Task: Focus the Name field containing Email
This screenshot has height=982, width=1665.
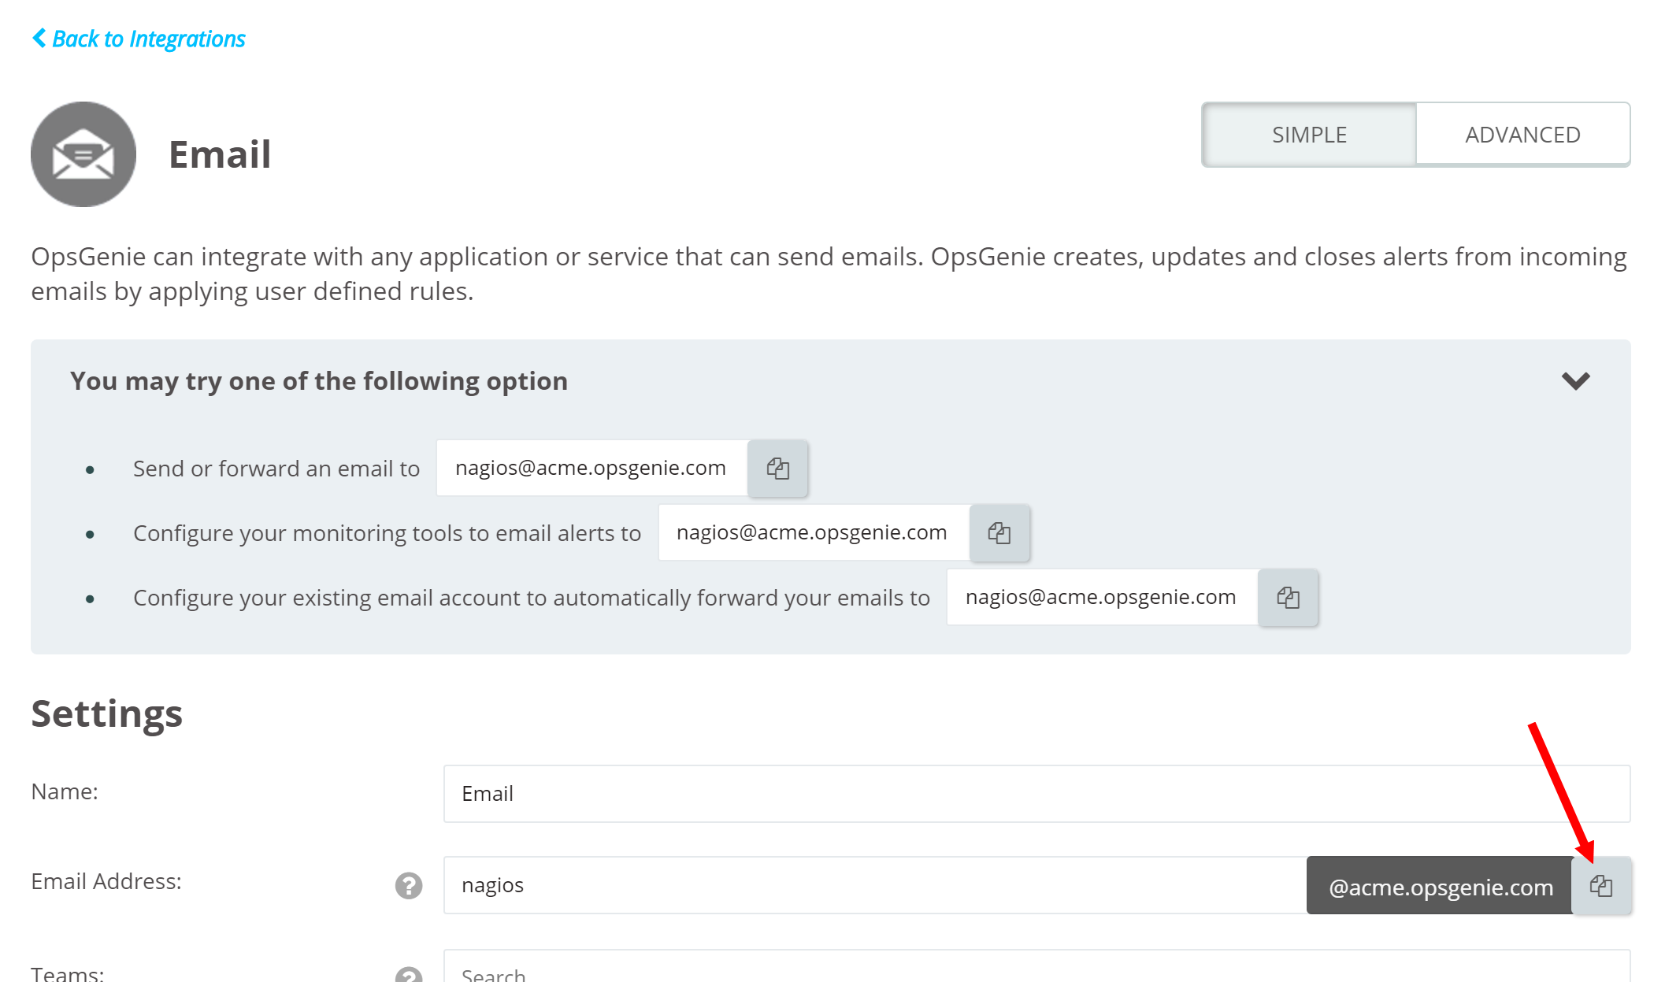Action: coord(1036,794)
